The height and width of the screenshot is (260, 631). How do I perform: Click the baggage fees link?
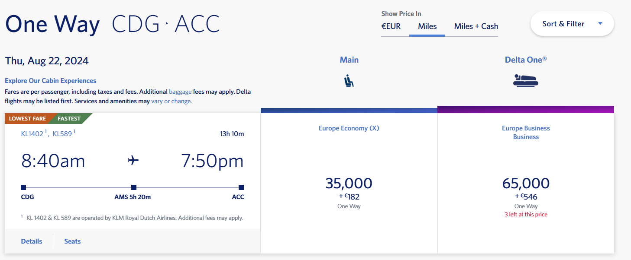(x=180, y=92)
